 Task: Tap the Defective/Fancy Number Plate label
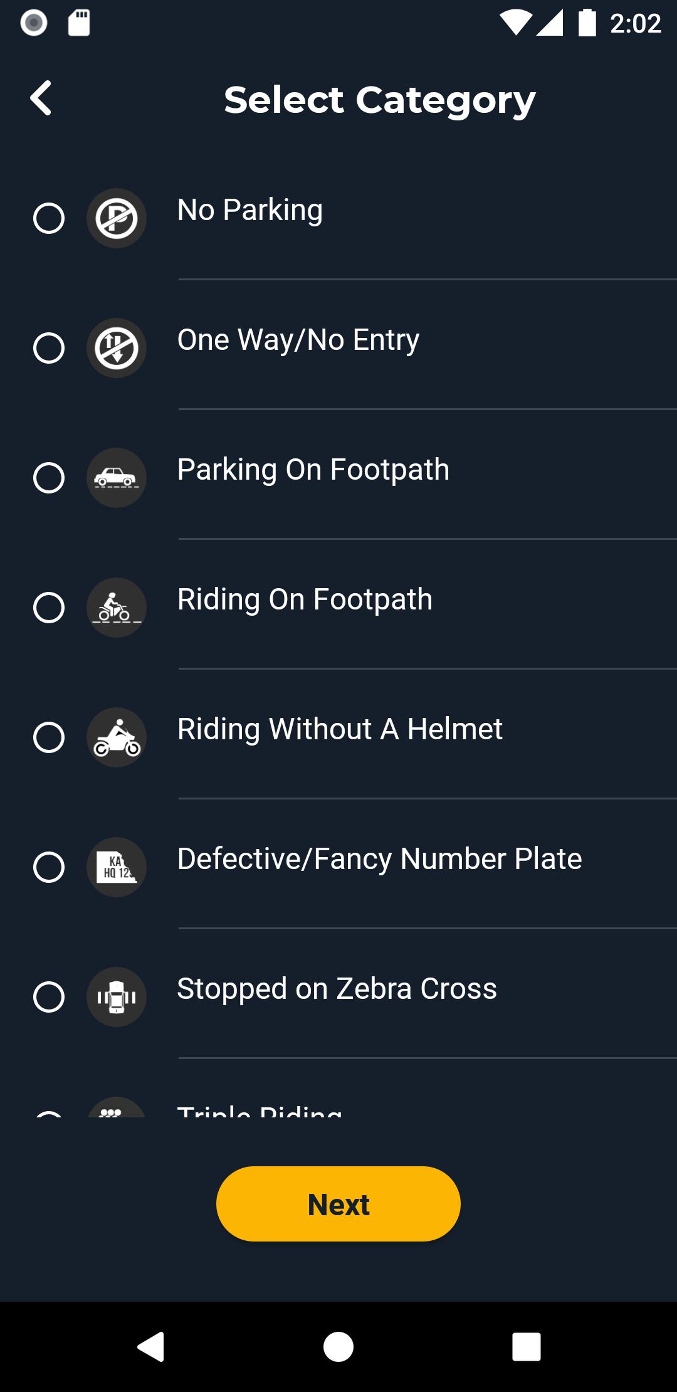[380, 859]
